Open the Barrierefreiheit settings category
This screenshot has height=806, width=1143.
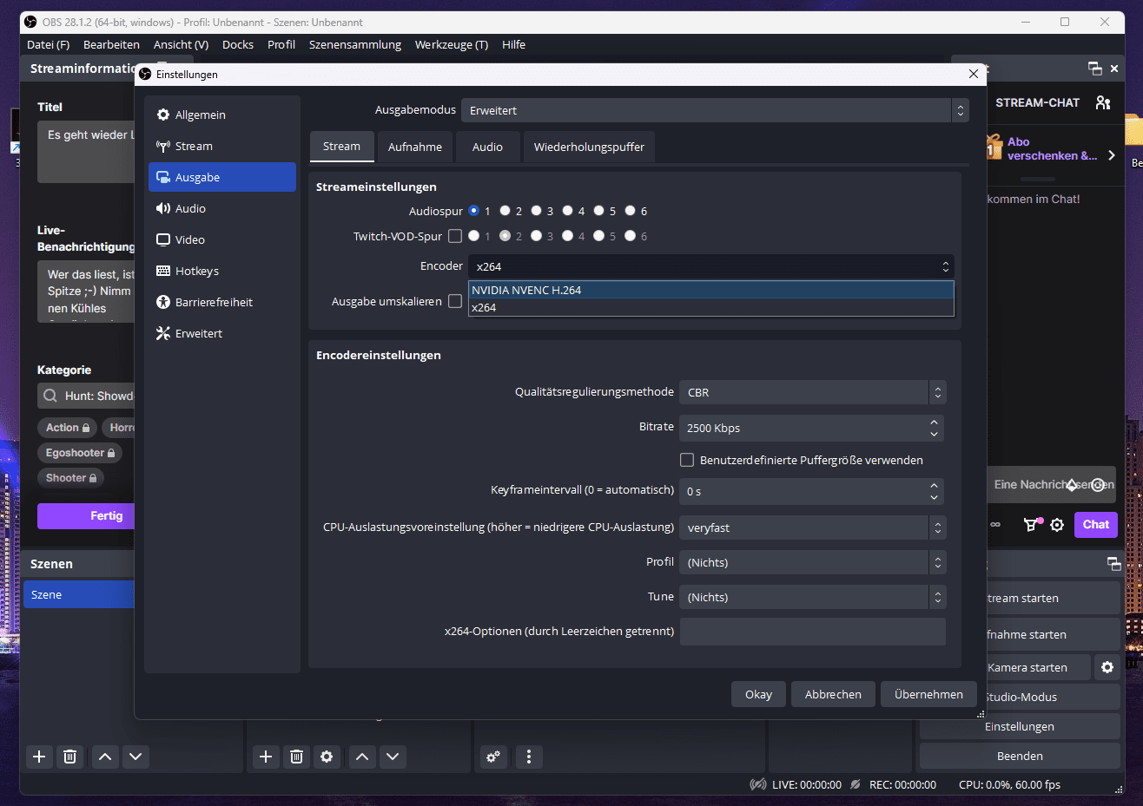(x=222, y=302)
